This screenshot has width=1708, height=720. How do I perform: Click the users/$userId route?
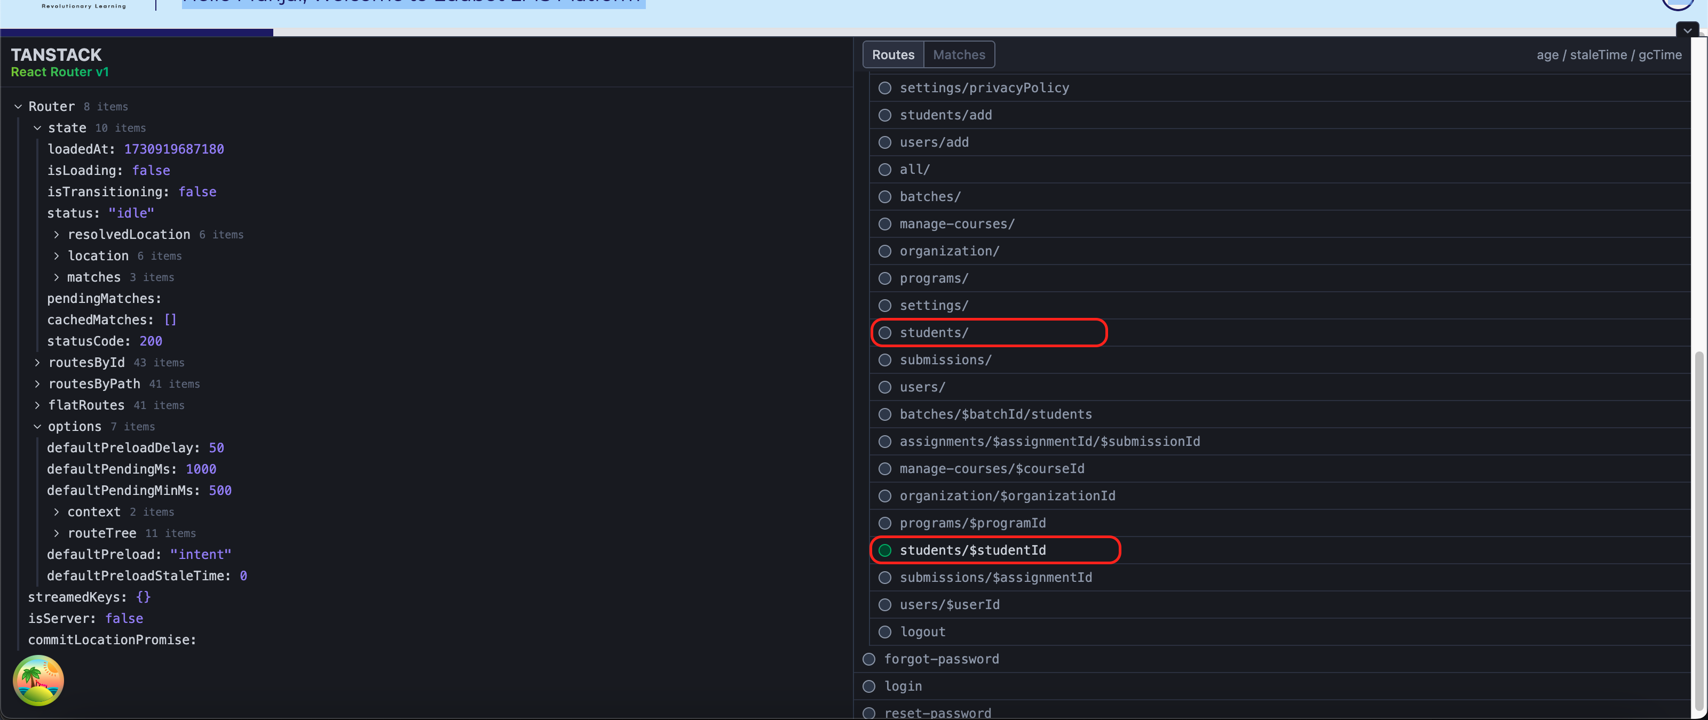click(x=1280, y=604)
